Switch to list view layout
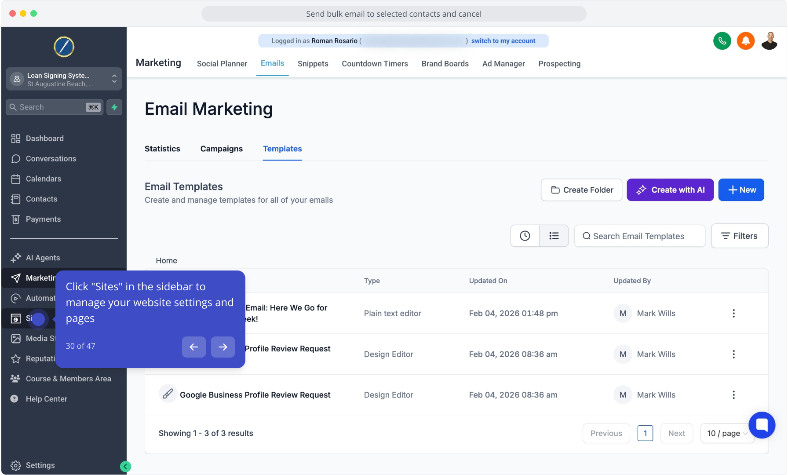 click(554, 236)
